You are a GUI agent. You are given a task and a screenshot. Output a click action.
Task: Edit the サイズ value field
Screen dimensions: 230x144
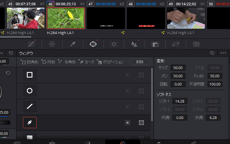tap(178, 68)
